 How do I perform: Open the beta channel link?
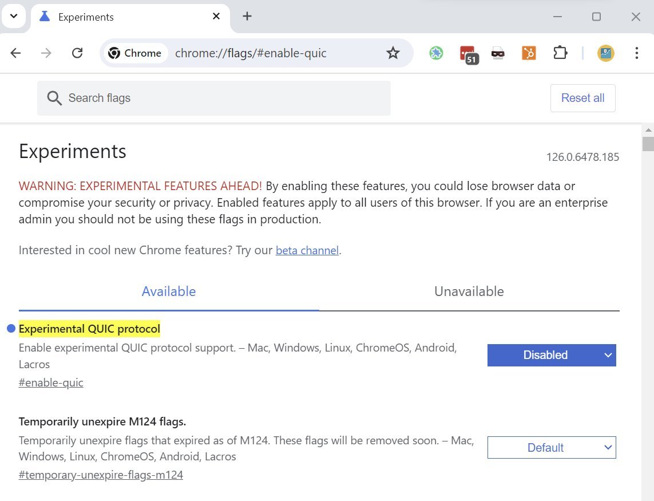[x=307, y=250]
